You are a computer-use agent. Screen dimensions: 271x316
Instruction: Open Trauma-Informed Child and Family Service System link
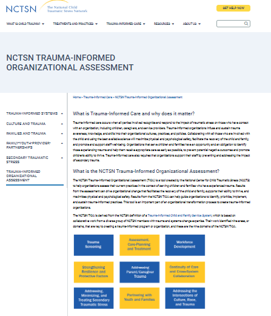[x=179, y=215]
